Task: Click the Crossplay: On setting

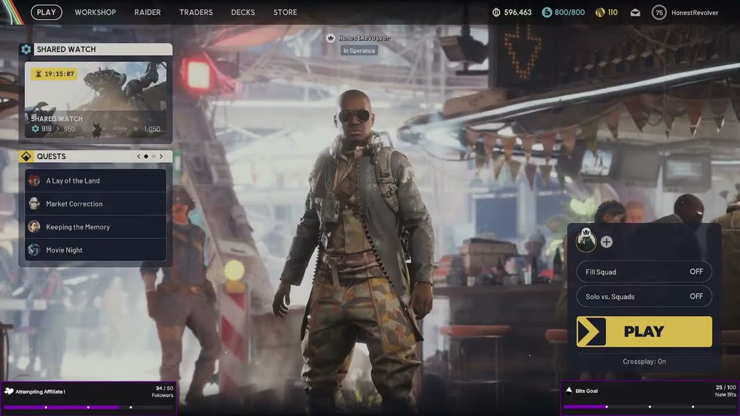Action: pos(644,362)
